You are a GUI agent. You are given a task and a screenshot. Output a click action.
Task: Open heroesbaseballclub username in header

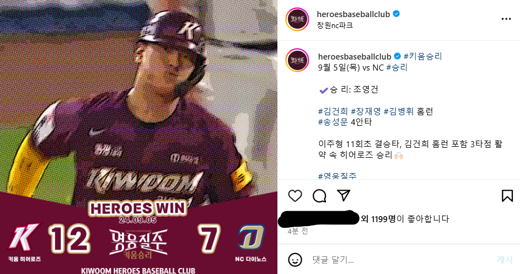pos(353,14)
